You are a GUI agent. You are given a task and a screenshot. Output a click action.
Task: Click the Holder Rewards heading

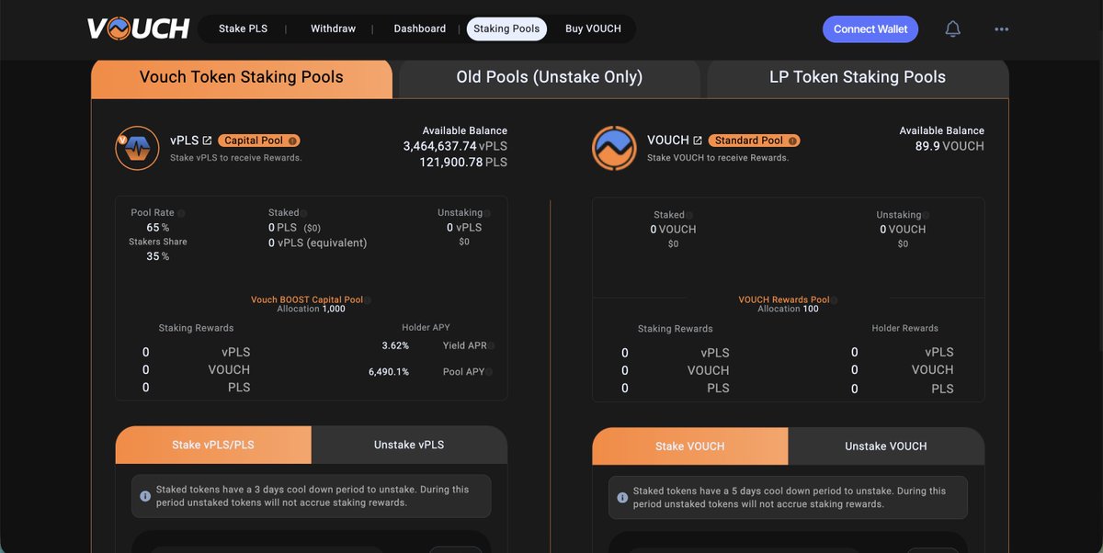click(x=905, y=329)
